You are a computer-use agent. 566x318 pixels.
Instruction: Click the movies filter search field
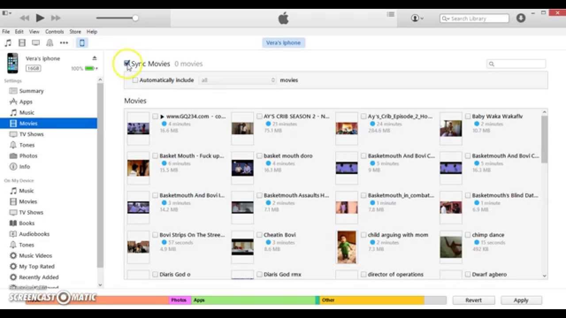pos(516,64)
